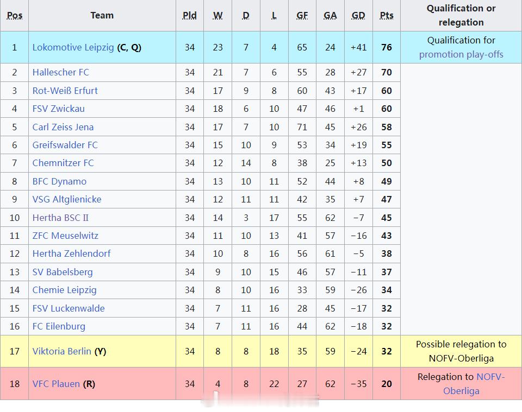Open the Lokomotive Leipzig team link
522x412 pixels.
(73, 48)
